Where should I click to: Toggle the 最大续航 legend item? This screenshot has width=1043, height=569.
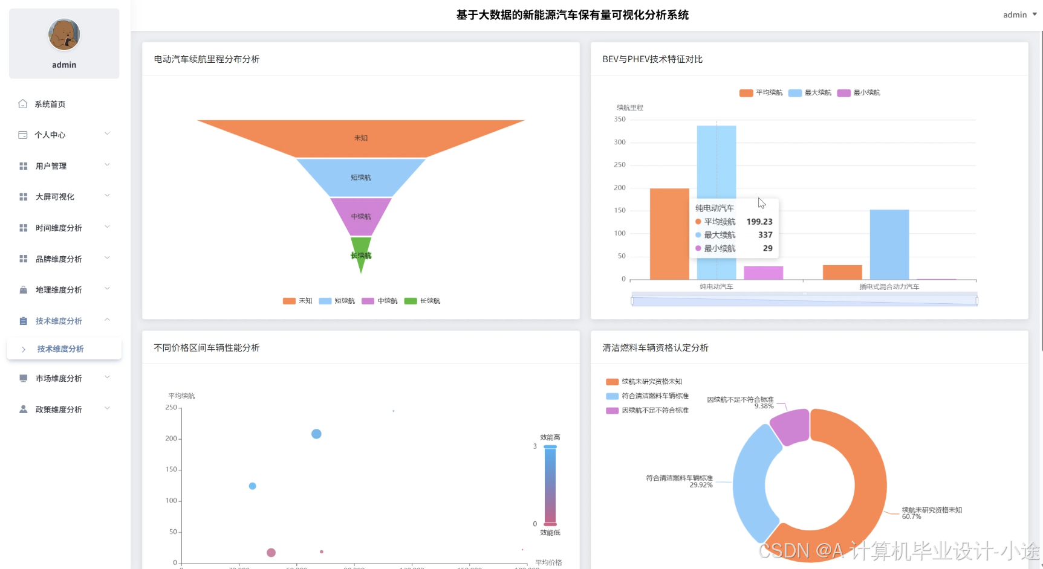[809, 92]
